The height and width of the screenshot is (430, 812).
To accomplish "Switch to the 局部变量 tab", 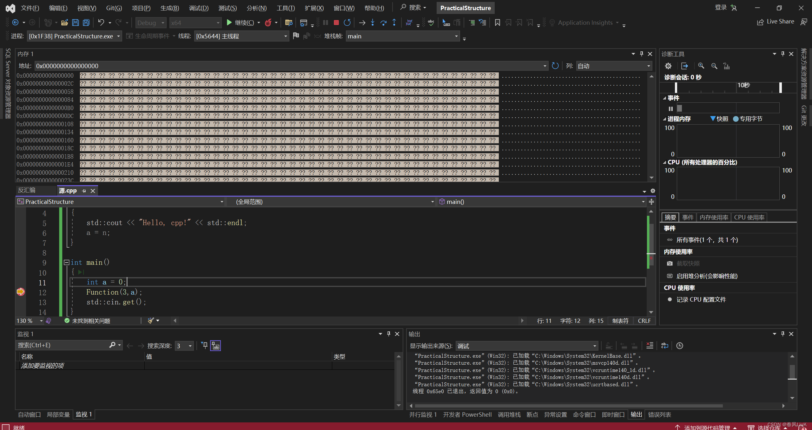I will 58,414.
